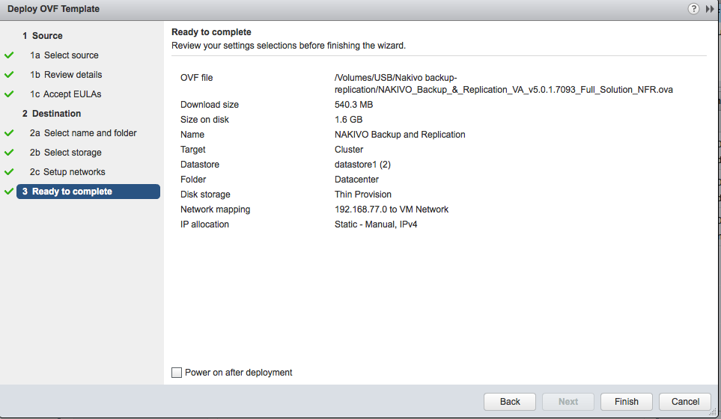Viewport: 721px width, 419px height.
Task: Go to step 2b Select storage
Action: click(x=66, y=153)
